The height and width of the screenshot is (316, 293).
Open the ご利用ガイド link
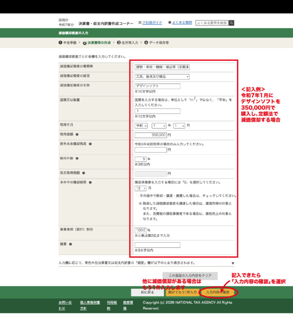coord(152,23)
